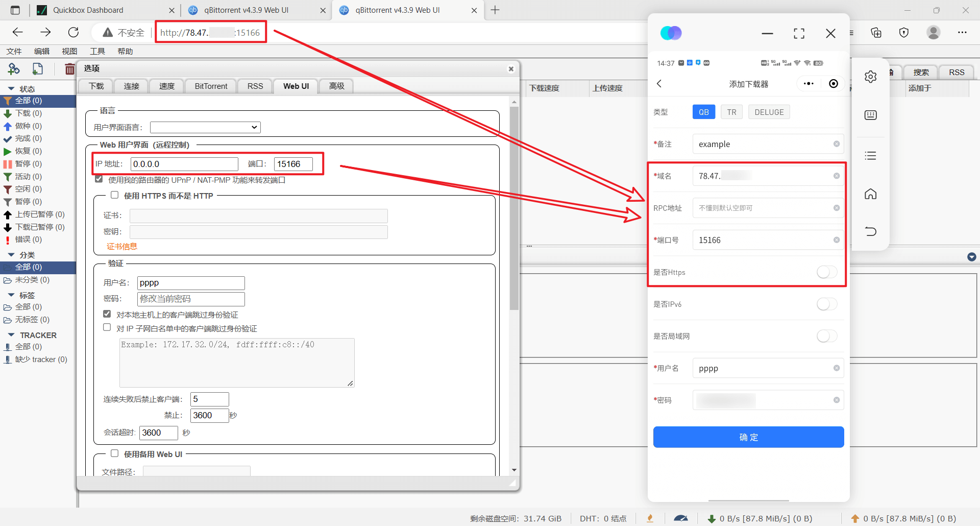Click the list menu icon on the side toolbar
Screen dimensions: 980x526
871,156
